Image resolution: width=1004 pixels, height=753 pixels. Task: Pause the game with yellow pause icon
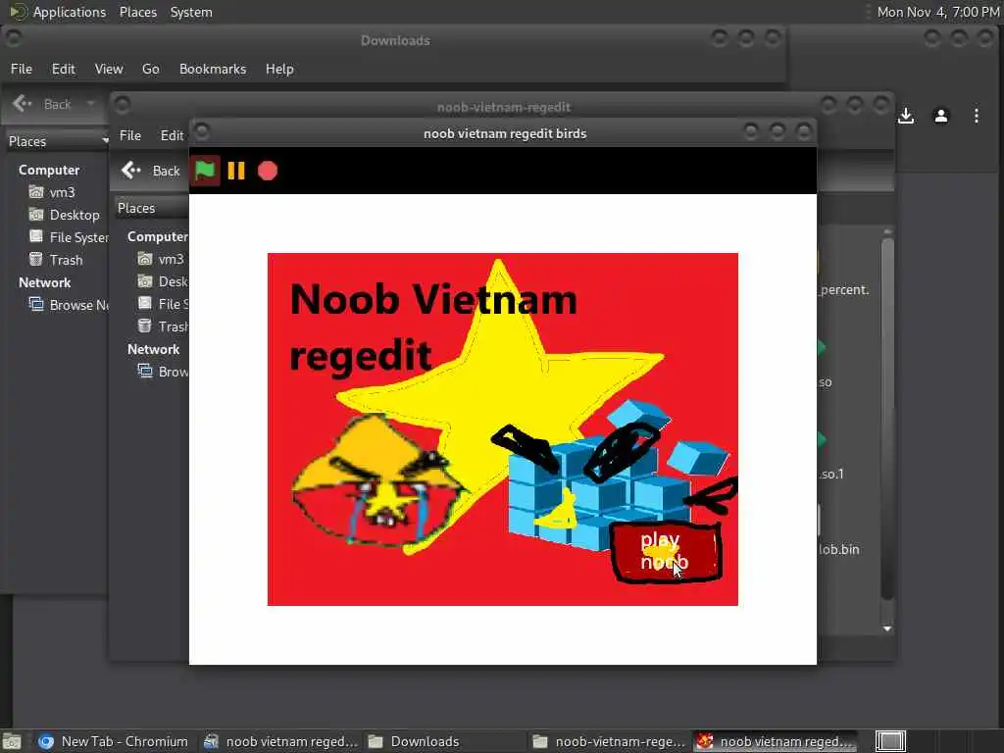(x=236, y=171)
